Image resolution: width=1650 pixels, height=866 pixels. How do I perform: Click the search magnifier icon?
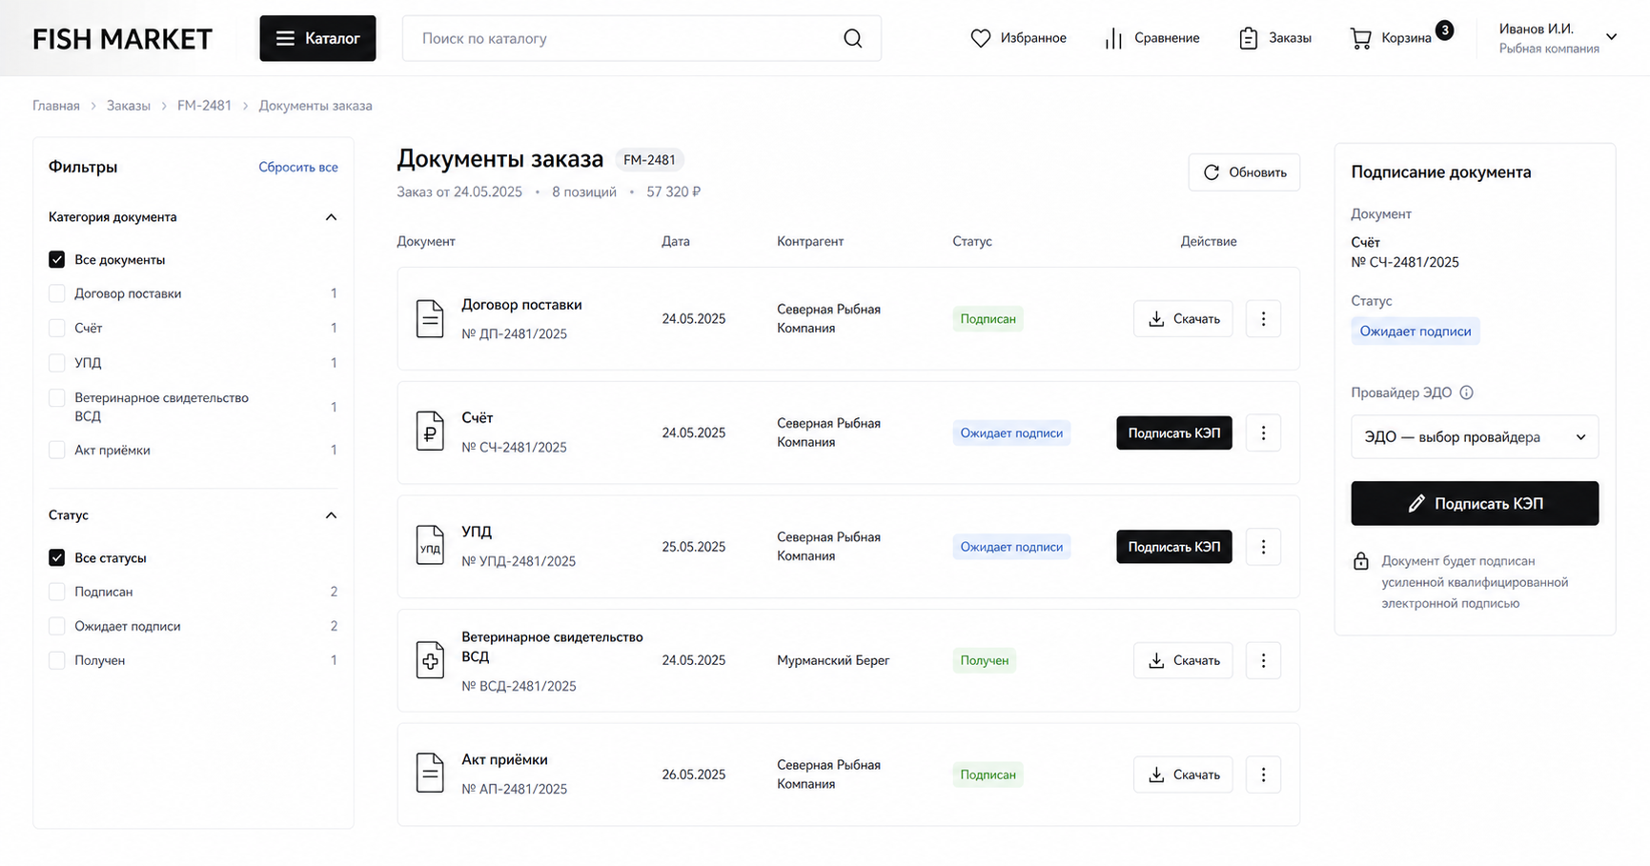pos(853,38)
